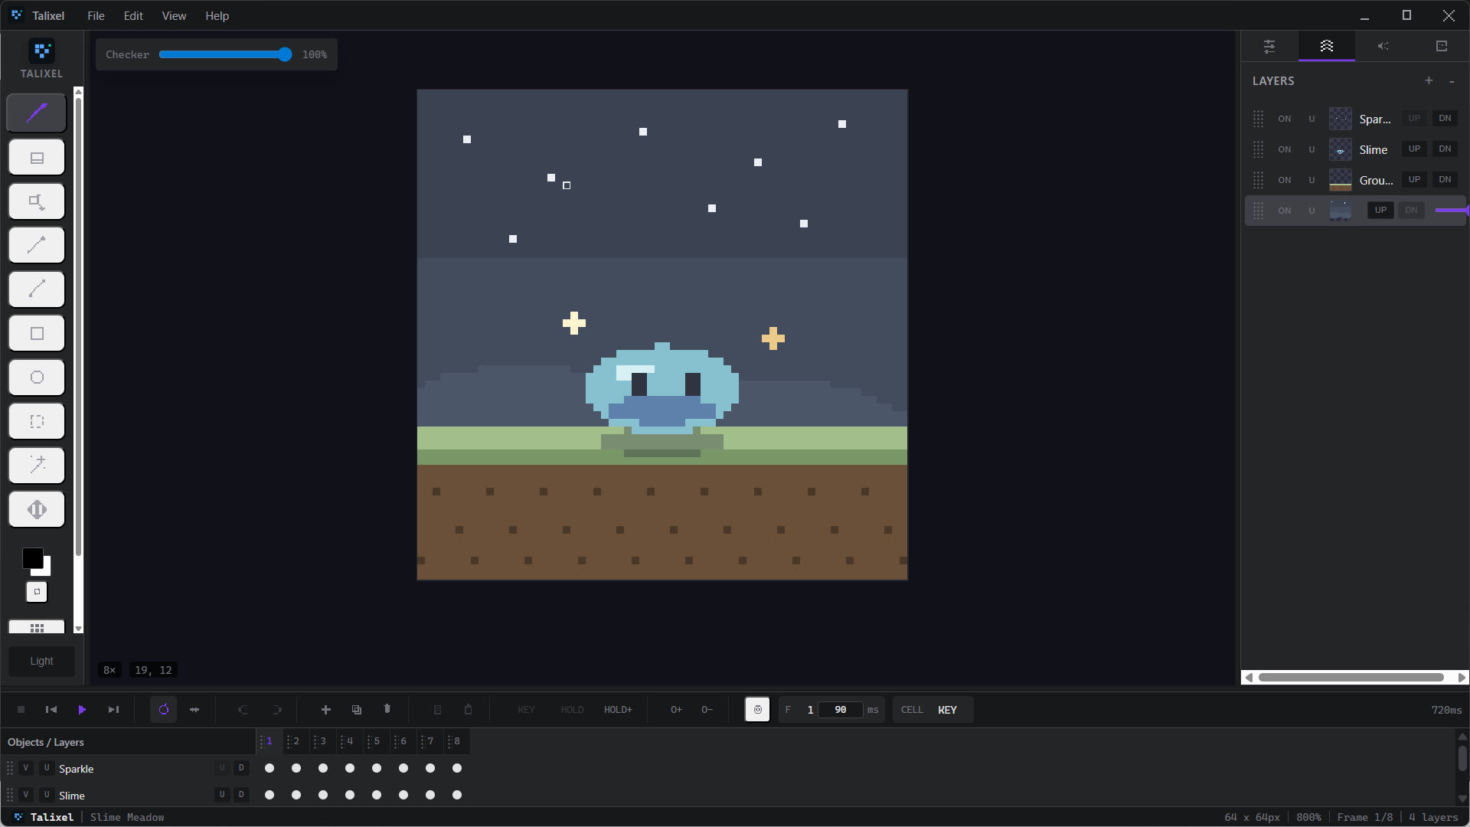This screenshot has width=1470, height=827.
Task: Click the frame duration ms input field
Action: tap(840, 710)
